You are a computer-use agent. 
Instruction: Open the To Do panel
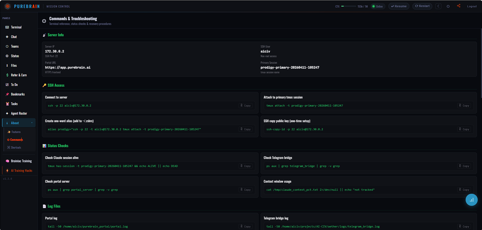19,85
